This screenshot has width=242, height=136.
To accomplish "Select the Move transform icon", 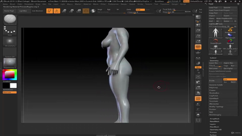I will [x=64, y=11].
